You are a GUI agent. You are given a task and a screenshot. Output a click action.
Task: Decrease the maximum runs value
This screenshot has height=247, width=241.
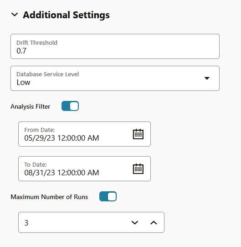click(x=135, y=223)
